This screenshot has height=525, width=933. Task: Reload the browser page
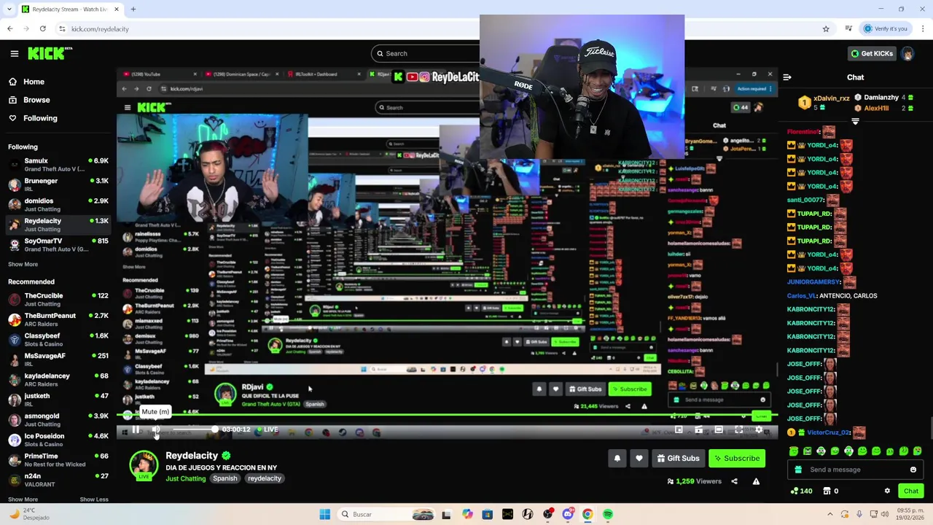click(43, 28)
